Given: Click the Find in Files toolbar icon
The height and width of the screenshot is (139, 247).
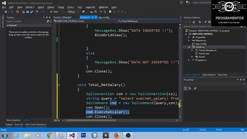Looking at the screenshot, I should tap(83, 12).
